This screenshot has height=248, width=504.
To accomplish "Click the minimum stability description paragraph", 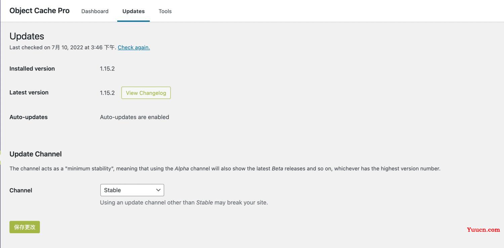I will click(225, 168).
